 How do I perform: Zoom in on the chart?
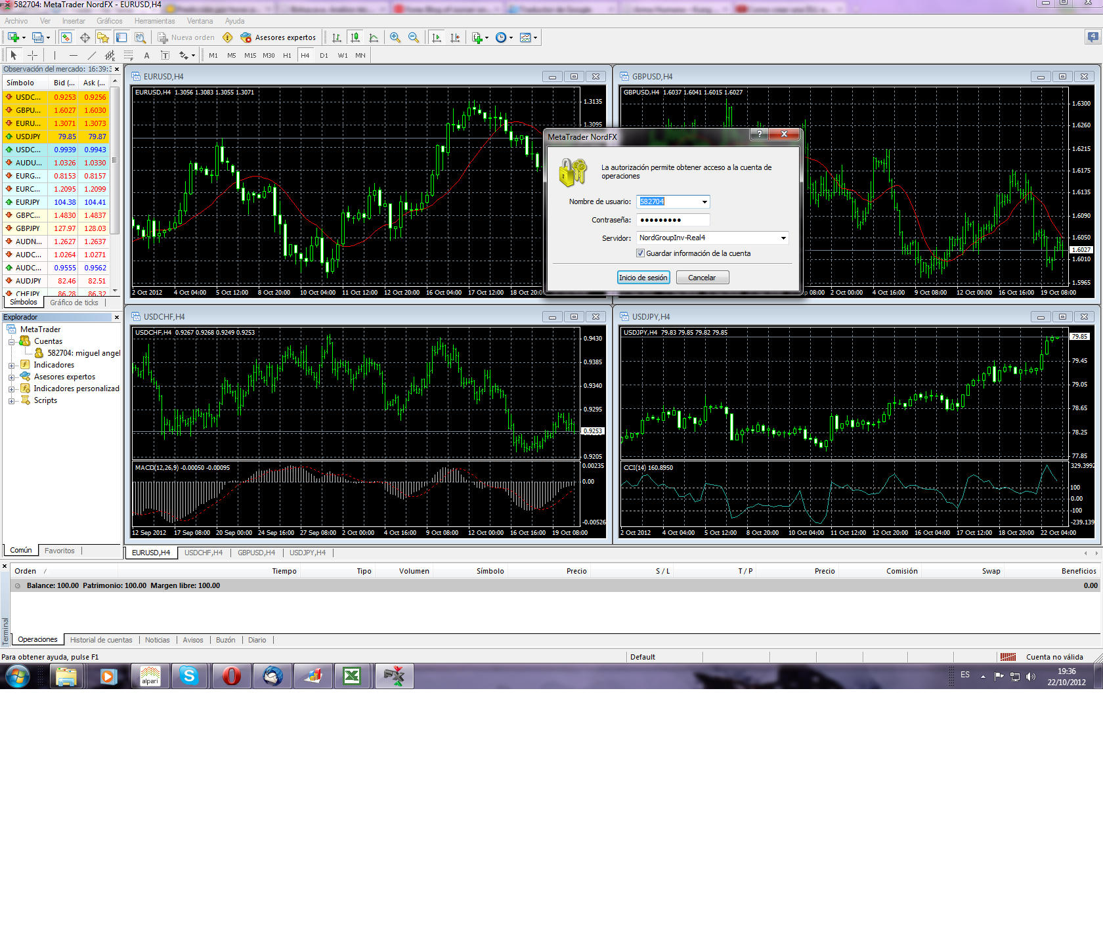395,37
